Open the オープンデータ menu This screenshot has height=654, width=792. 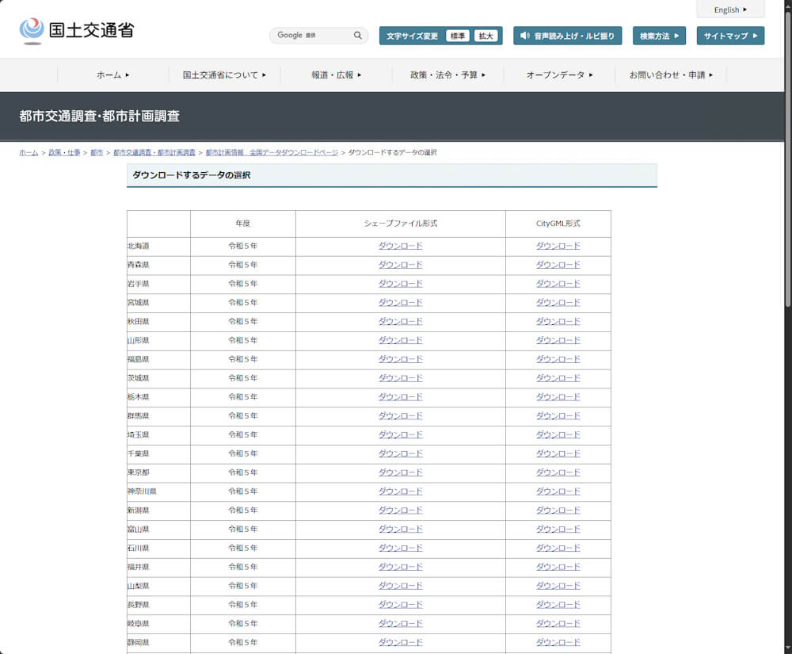tap(559, 75)
